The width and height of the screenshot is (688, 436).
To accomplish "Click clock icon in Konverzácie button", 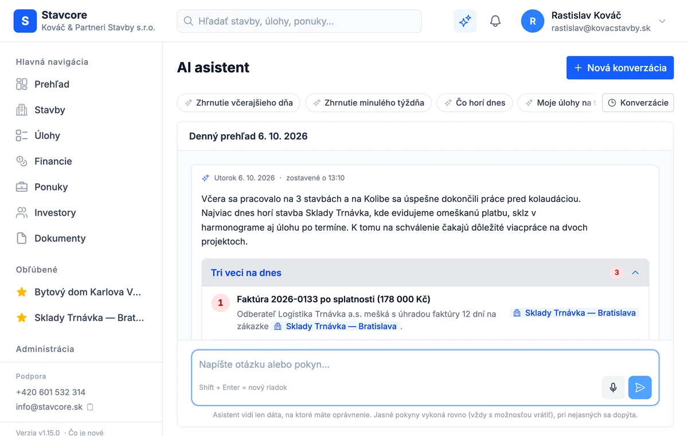I will tap(612, 103).
